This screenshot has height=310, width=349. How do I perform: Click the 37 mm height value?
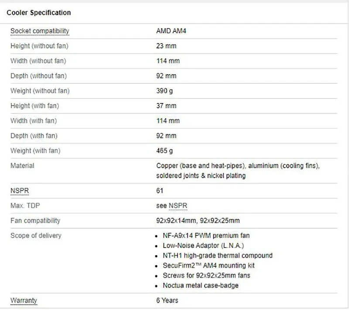166,106
